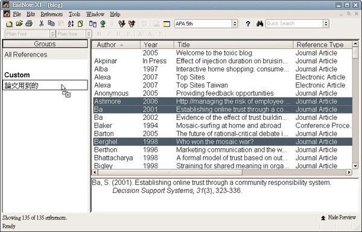This screenshot has width=362, height=232.
Task: Click the New Library icon in toolbar
Action: 9,24
